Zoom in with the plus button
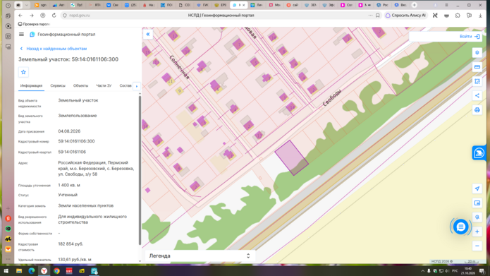Viewport: 490px width, 276px height. point(477,232)
